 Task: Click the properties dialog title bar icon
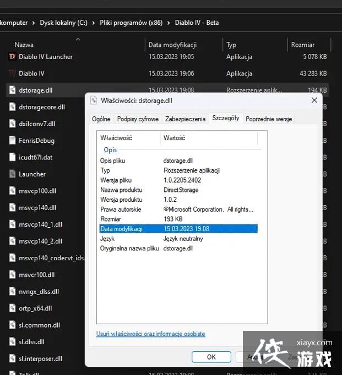pyautogui.click(x=94, y=100)
